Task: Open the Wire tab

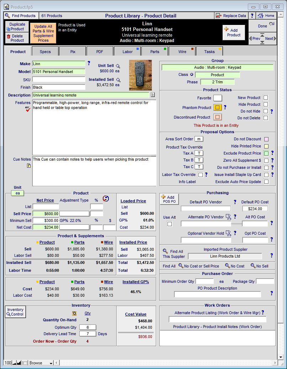Action: tap(182, 52)
